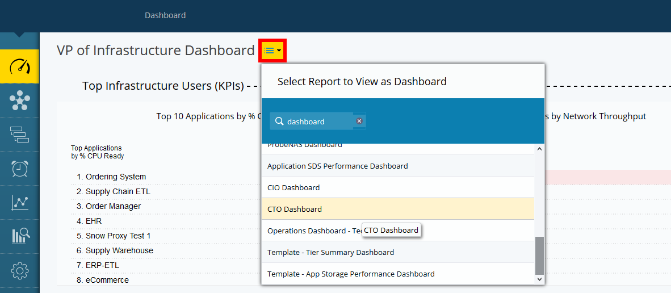Clear the dashboard search text
This screenshot has width=671, height=293.
359,121
